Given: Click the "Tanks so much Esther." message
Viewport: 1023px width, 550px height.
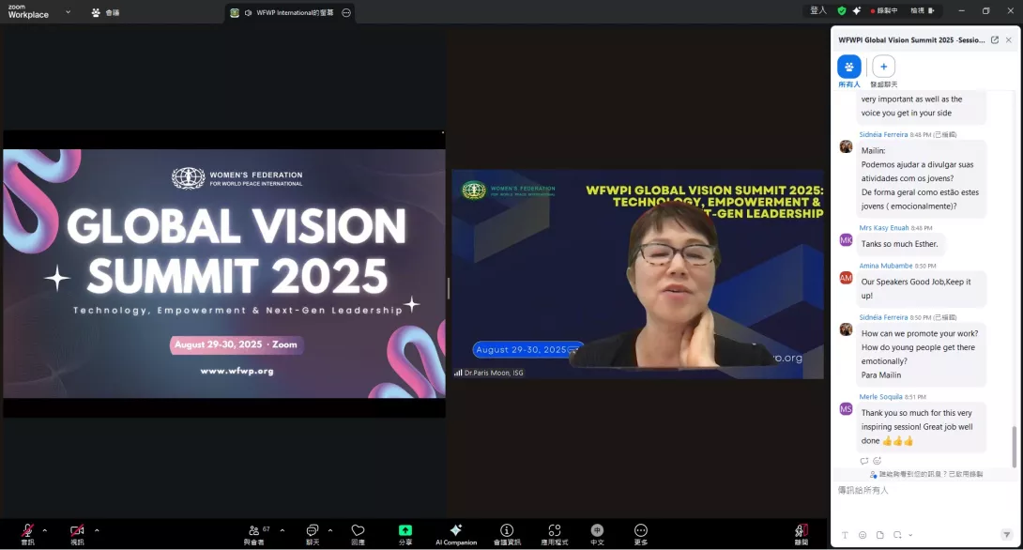Looking at the screenshot, I should point(899,244).
